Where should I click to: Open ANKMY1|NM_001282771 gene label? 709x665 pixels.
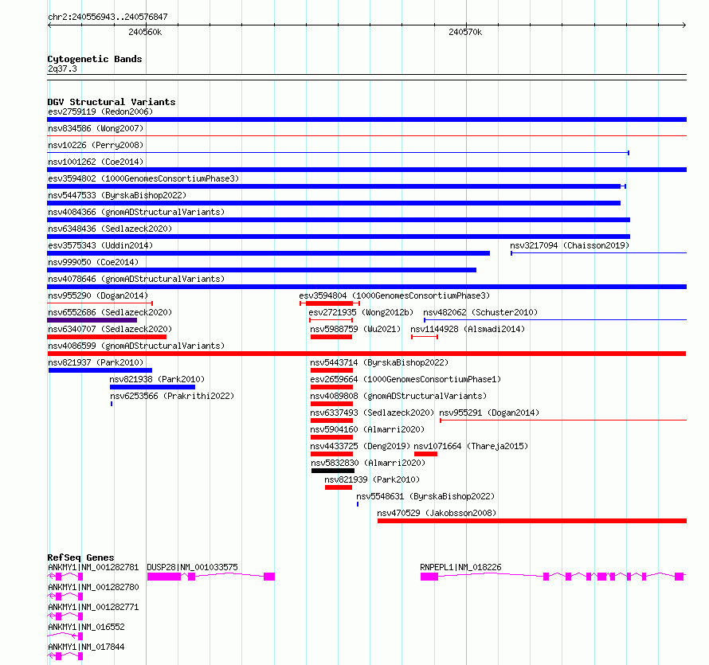93,607
